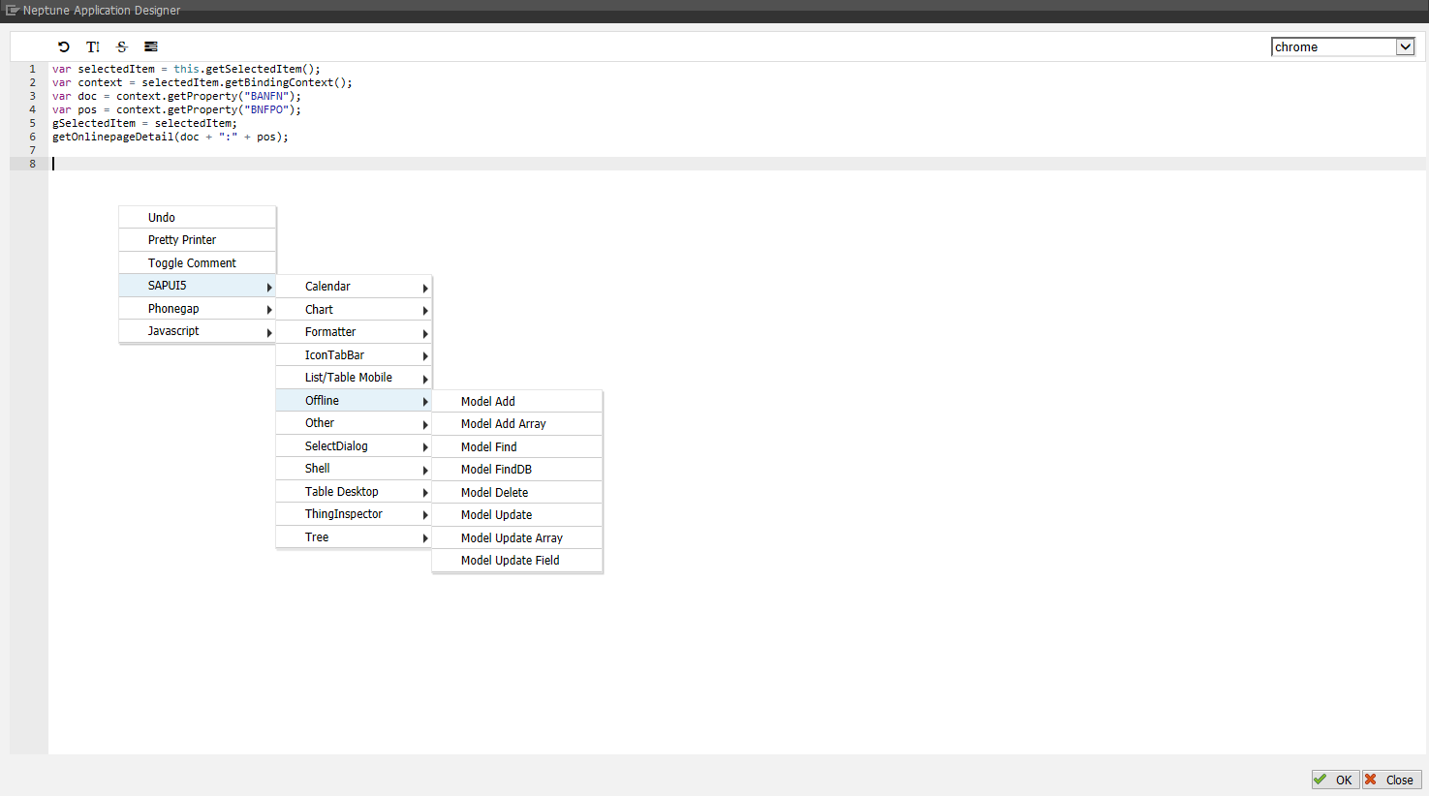Select Model Update Field menu entry

point(516,560)
